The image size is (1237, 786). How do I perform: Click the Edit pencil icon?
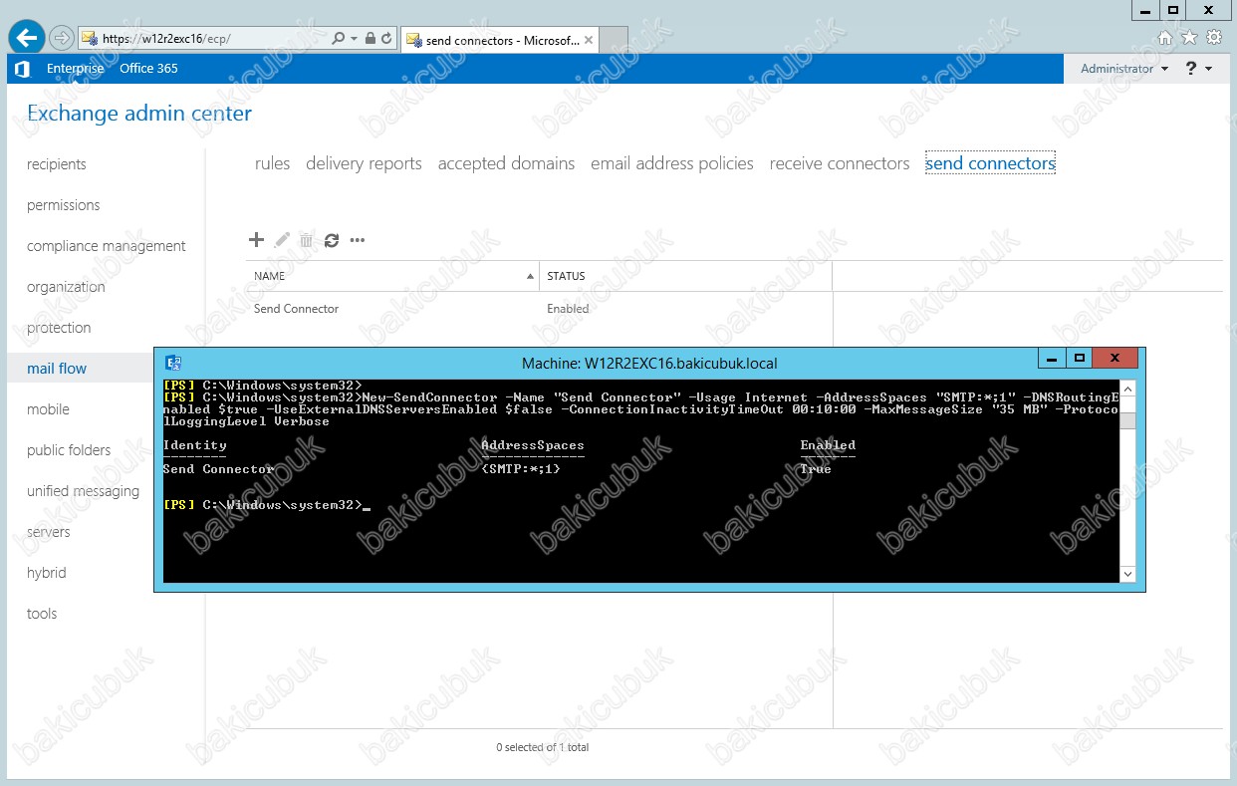pos(282,240)
